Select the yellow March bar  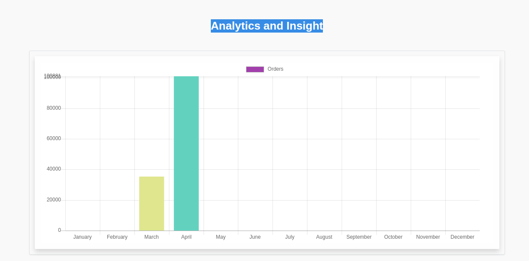(152, 204)
